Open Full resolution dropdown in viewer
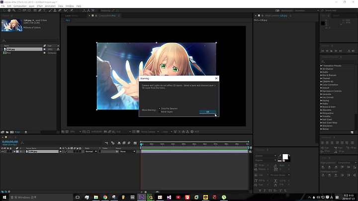This screenshot has width=358, height=201. coord(123,131)
